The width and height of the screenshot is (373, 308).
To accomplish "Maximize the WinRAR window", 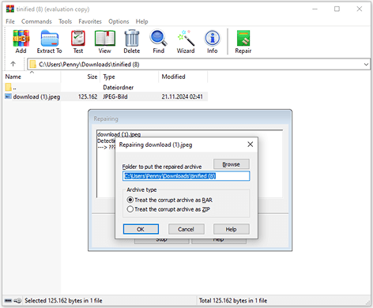I will tap(337, 9).
